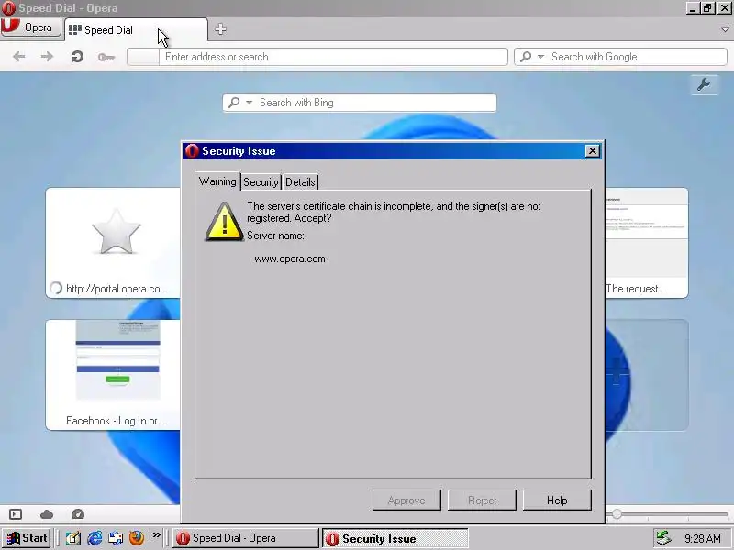Toggle the panels button in status bar

(x=16, y=514)
